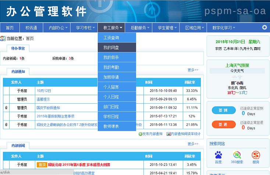Choose 工资查询 in the dropdown list
Screen dimensions: 270x175
click(x=111, y=38)
